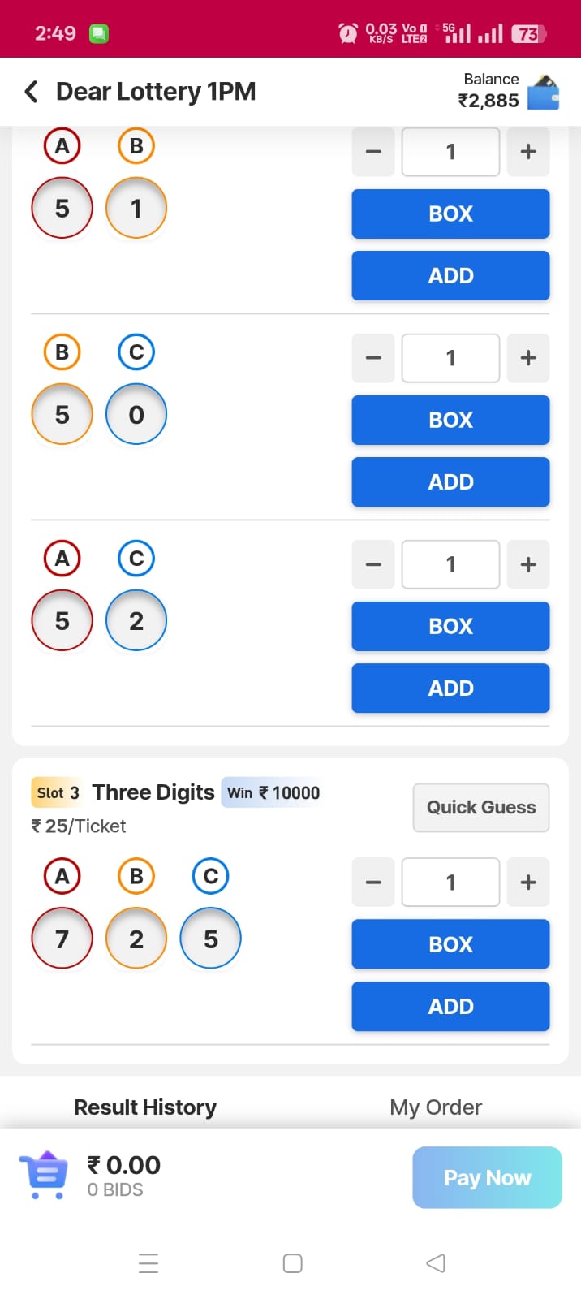Decrease quantity for the A-C 5 2 row
The height and width of the screenshot is (1299, 581).
coord(373,564)
